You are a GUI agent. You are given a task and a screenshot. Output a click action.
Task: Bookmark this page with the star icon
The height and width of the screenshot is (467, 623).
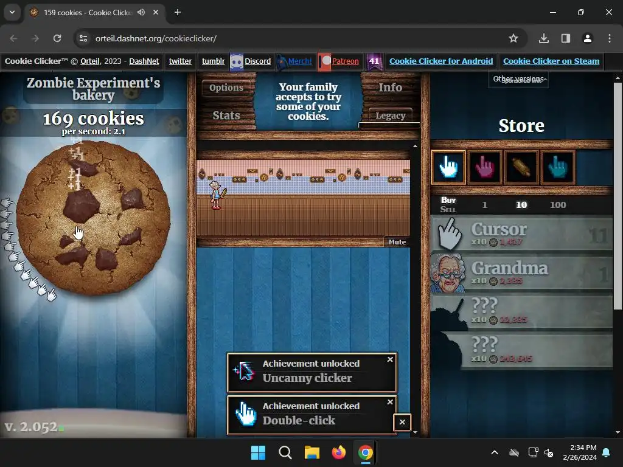click(513, 38)
